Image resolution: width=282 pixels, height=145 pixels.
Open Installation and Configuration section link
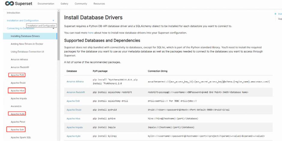coord(23,21)
